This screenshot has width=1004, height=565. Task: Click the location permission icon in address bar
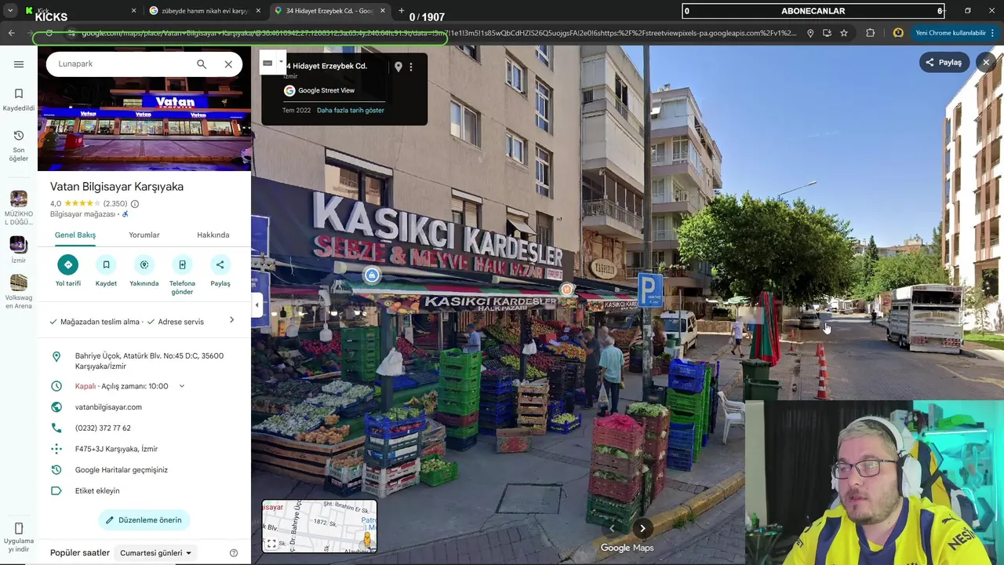(x=810, y=33)
